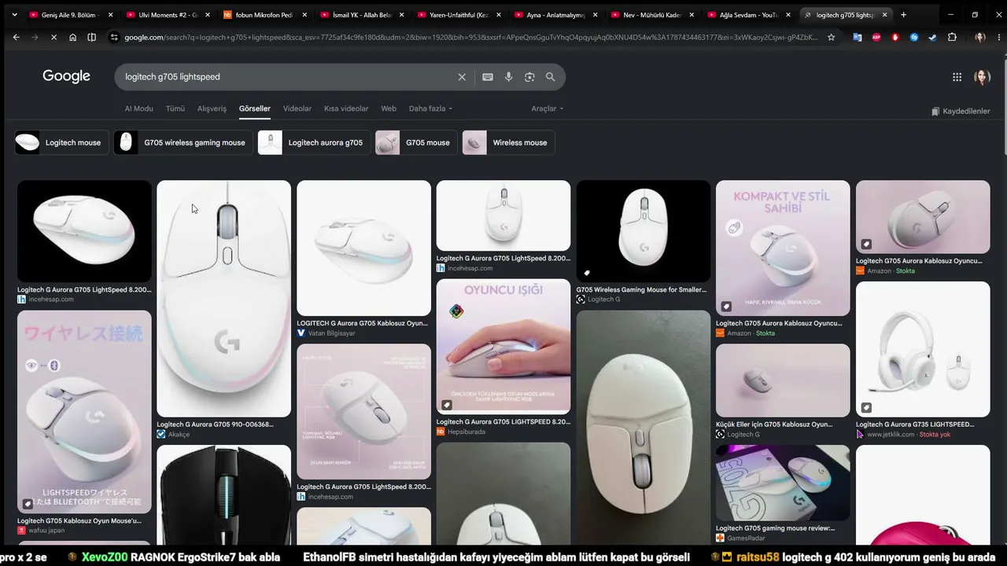Start voice search with the microphone icon

[x=509, y=77]
